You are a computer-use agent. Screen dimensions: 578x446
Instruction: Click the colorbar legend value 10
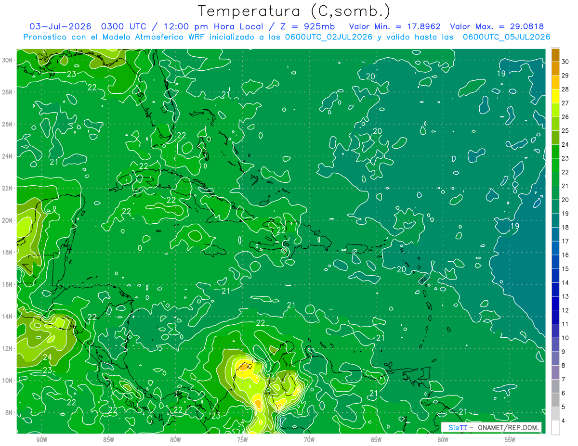[565, 338]
